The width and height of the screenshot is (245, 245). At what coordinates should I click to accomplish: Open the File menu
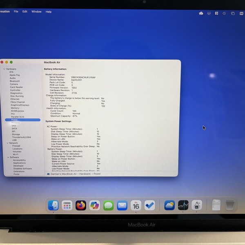16,11
